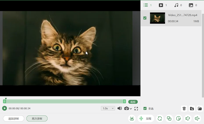Click the speaker plus add audio icon
This screenshot has height=124, width=204.
(197, 118)
